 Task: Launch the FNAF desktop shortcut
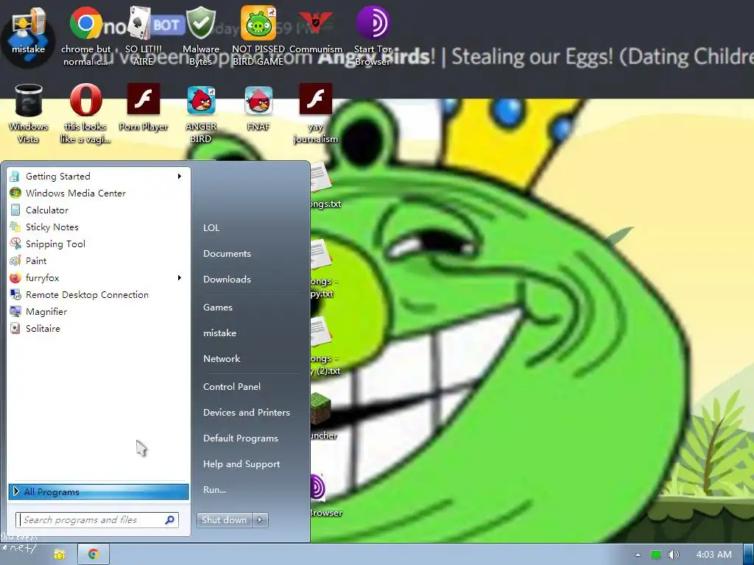[258, 107]
